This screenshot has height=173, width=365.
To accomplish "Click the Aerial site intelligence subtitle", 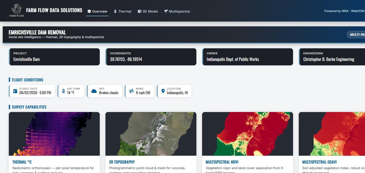I will 56,37.
